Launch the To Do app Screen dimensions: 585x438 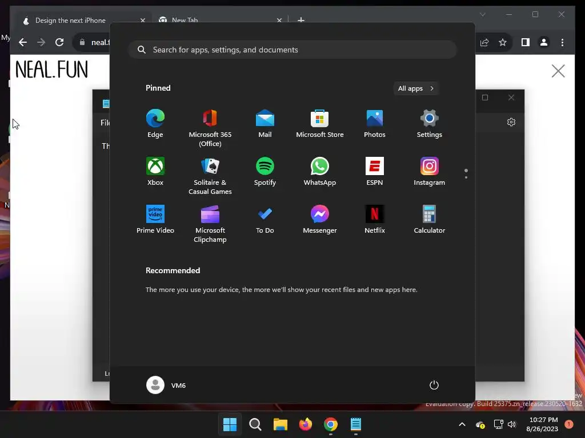click(x=265, y=220)
